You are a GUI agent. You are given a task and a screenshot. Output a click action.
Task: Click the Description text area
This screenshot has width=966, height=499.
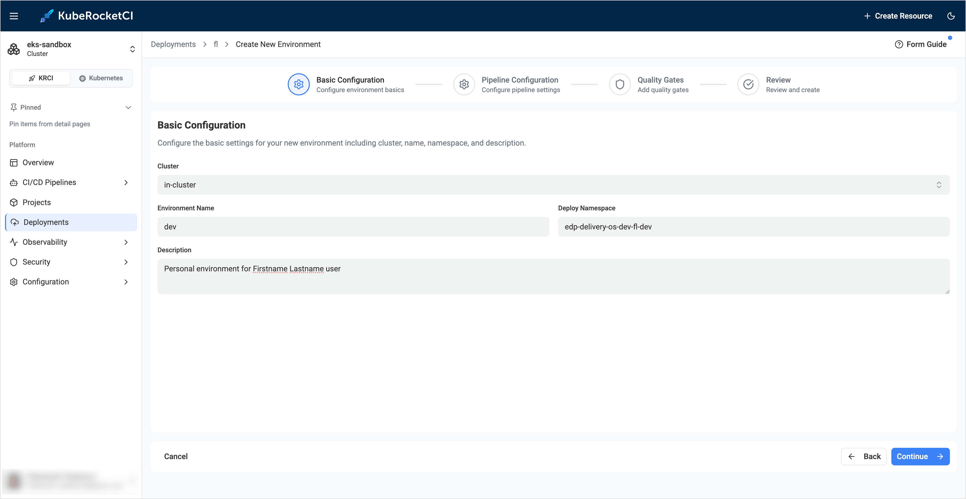(x=553, y=276)
